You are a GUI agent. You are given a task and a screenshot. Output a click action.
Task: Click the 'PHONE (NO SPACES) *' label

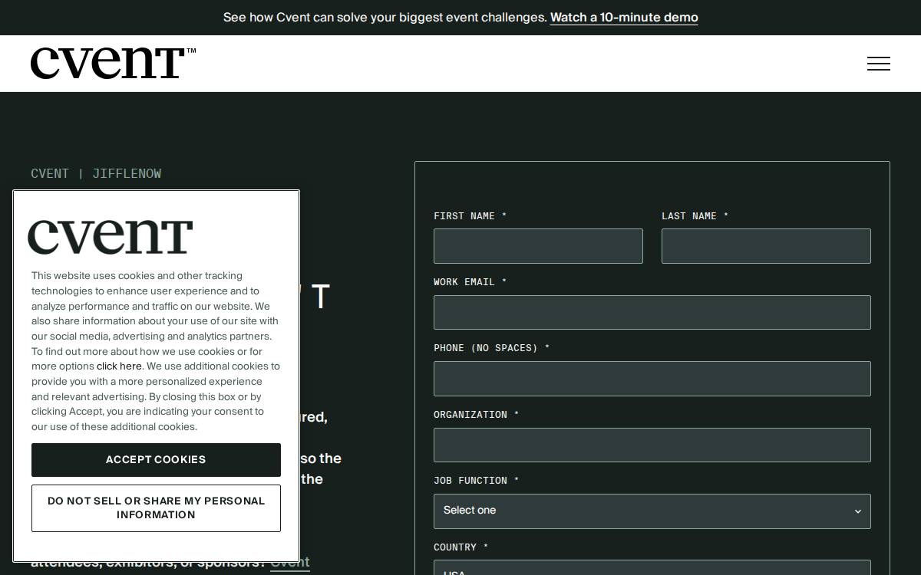point(491,348)
